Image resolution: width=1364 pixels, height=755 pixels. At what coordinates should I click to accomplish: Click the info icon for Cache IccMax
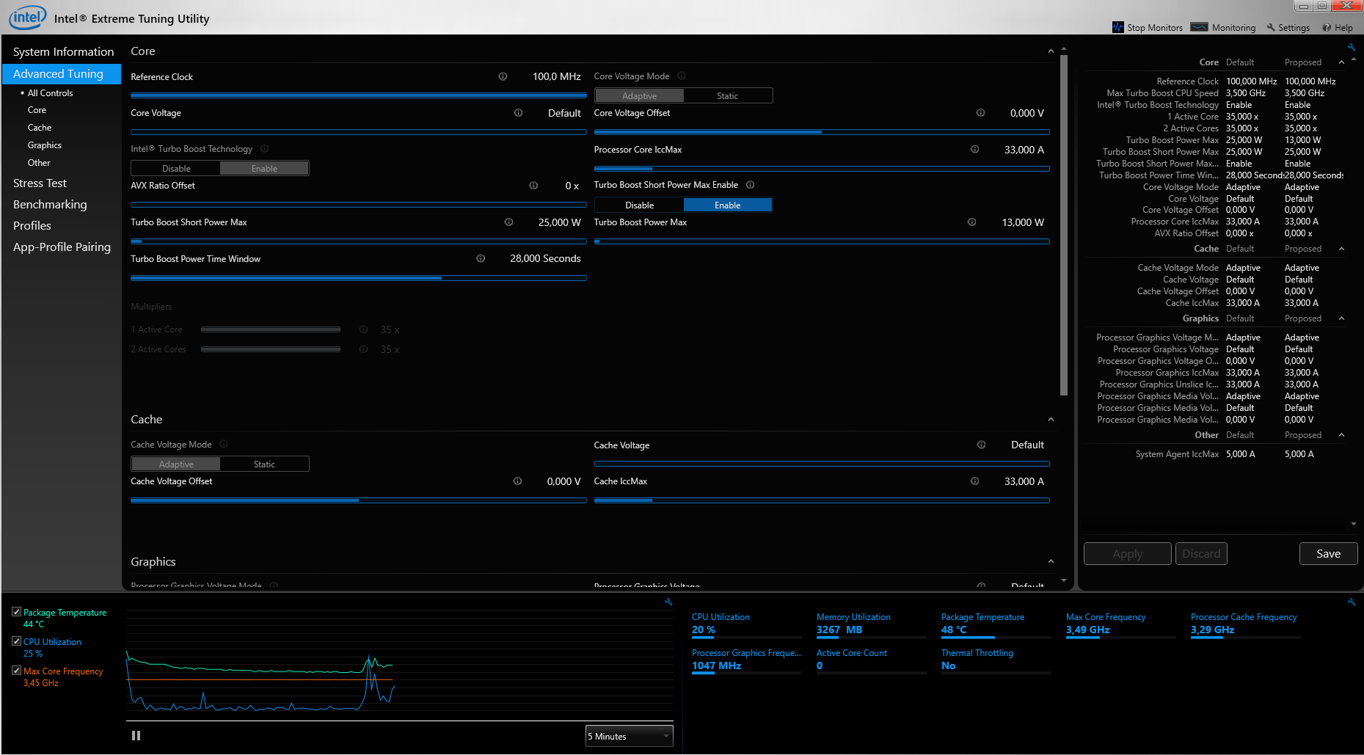click(974, 481)
